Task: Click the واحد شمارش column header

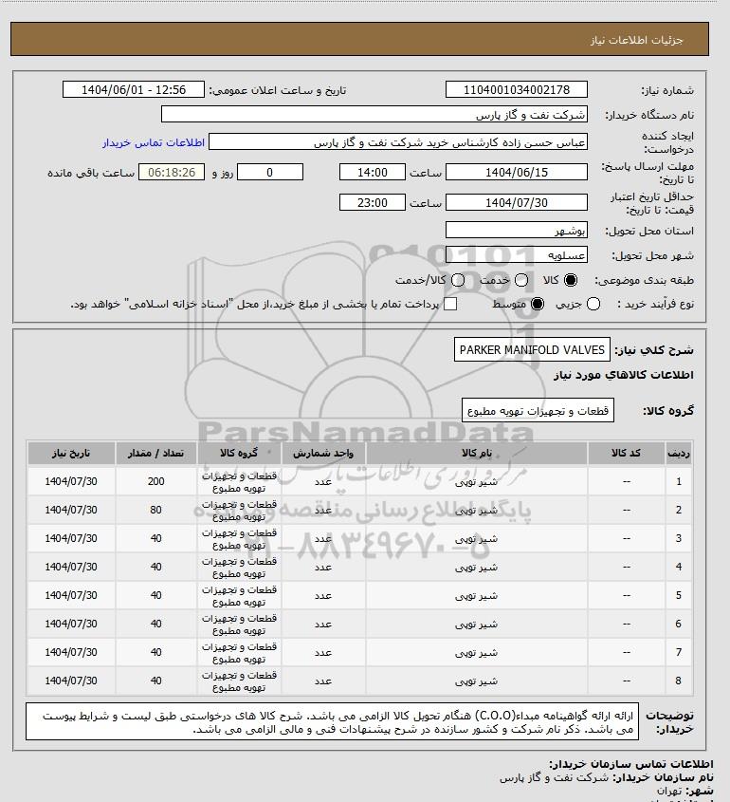Action: coord(323,453)
